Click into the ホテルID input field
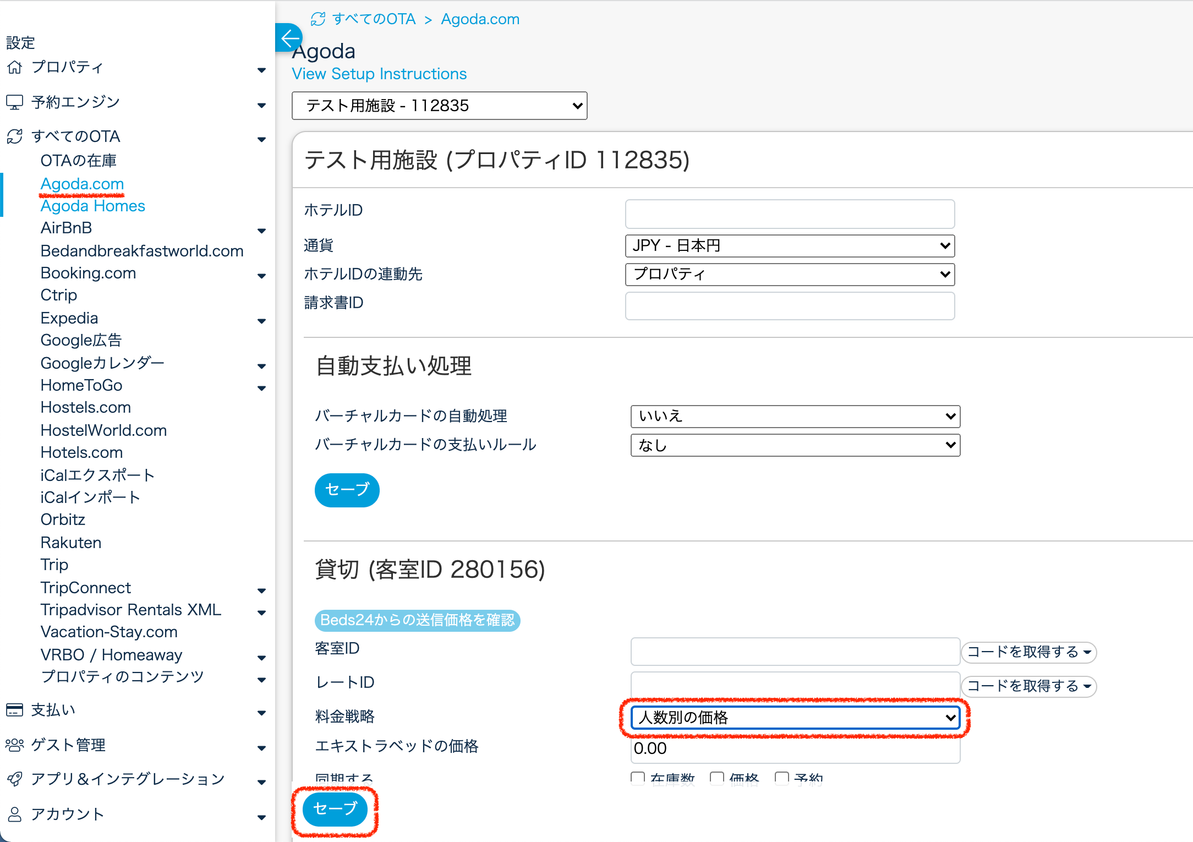1193x842 pixels. click(x=789, y=214)
